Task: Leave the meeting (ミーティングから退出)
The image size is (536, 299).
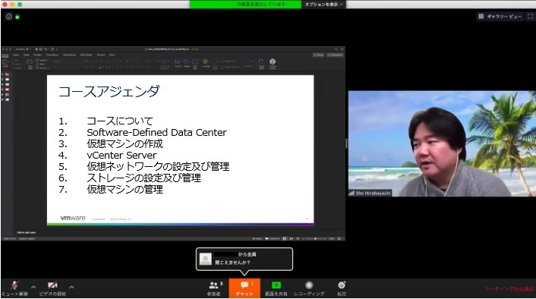Action: coord(509,288)
